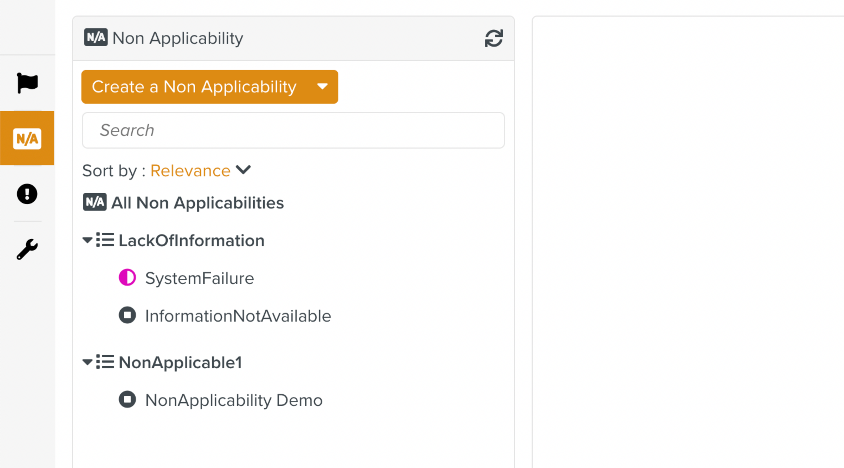Viewport: 844px width, 468px height.
Task: Click the InformationNotAvailable stop-circle icon
Action: pyautogui.click(x=127, y=315)
